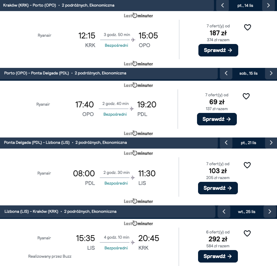
Task: Next day arrow for pt., 21 lis
Action: 271,142
